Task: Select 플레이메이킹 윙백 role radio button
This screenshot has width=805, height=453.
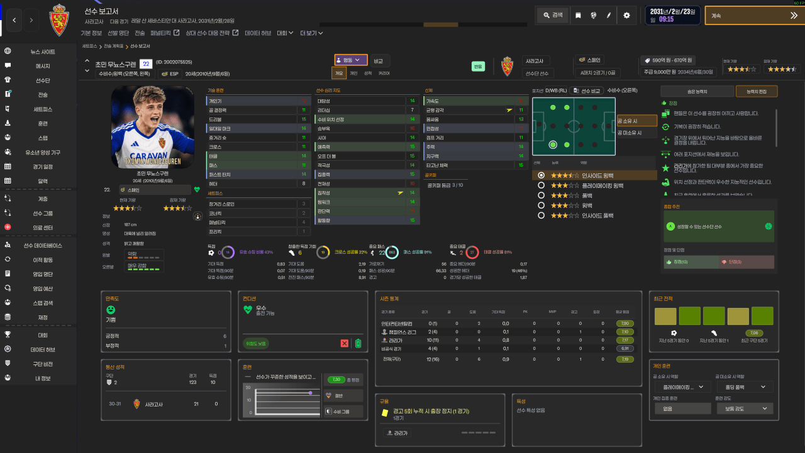Action: 540,185
